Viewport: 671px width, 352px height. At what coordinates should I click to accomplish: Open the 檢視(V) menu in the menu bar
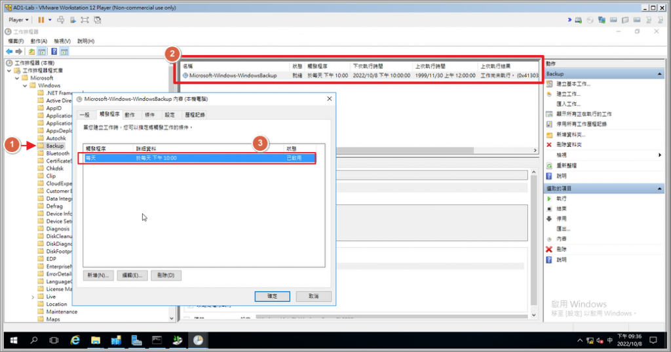click(62, 41)
